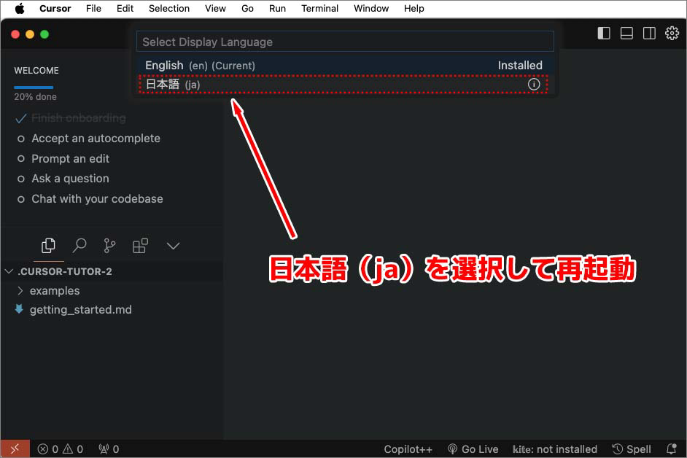The height and width of the screenshot is (458, 687).
Task: Toggle the bottom panel layout icon
Action: (626, 32)
